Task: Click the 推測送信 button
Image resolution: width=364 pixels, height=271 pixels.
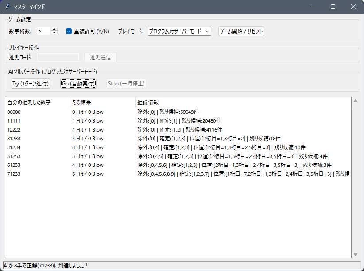Action: (100, 58)
